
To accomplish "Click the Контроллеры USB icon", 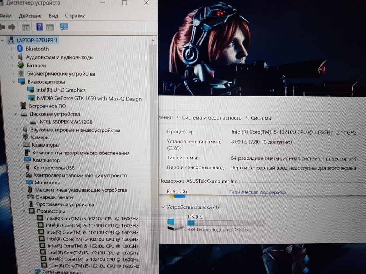I will click(x=28, y=167).
